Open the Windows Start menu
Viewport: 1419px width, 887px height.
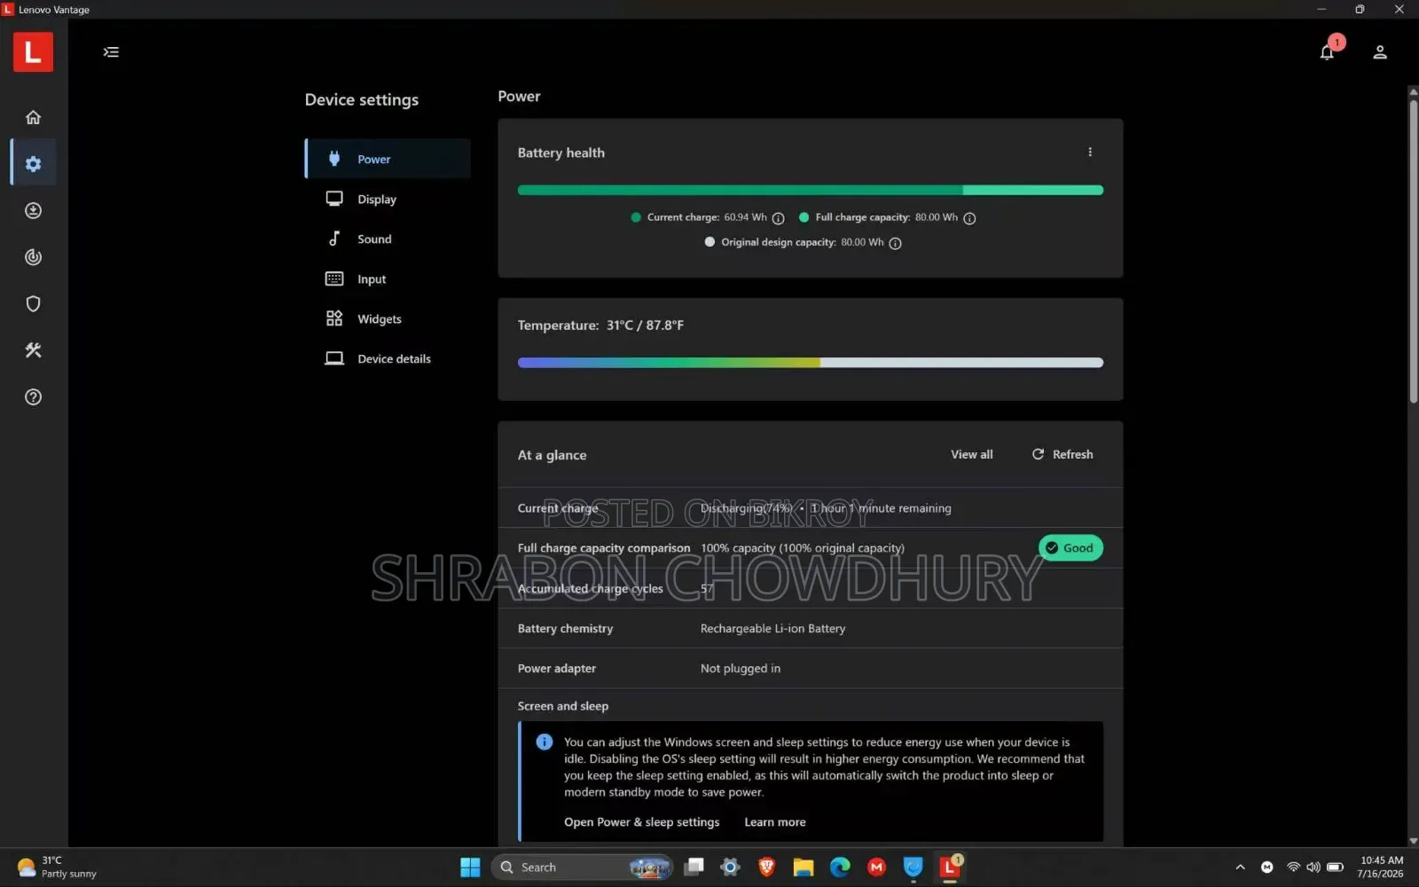[470, 867]
